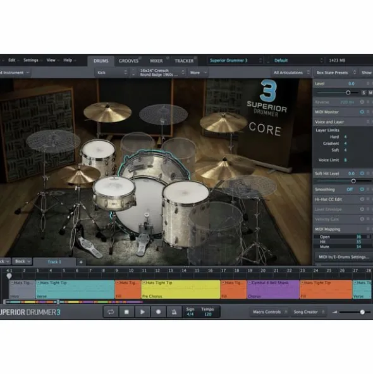The image size is (373, 374).
Task: Click the Voice and Layer header
Action: [329, 122]
